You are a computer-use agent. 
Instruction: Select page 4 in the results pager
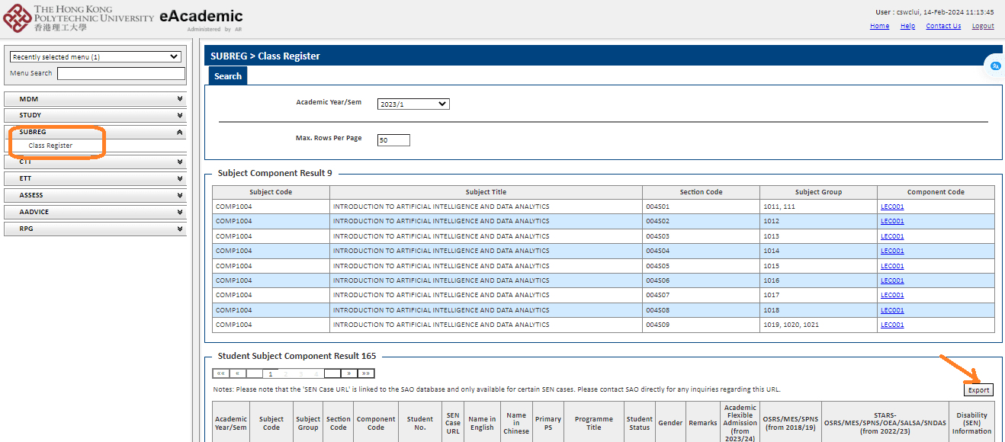point(316,374)
